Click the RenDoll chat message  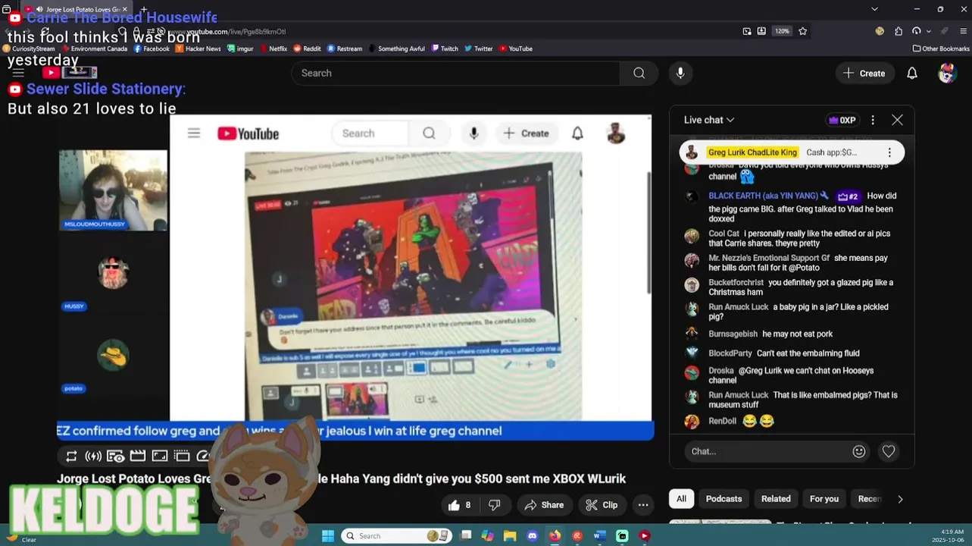pyautogui.click(x=792, y=421)
